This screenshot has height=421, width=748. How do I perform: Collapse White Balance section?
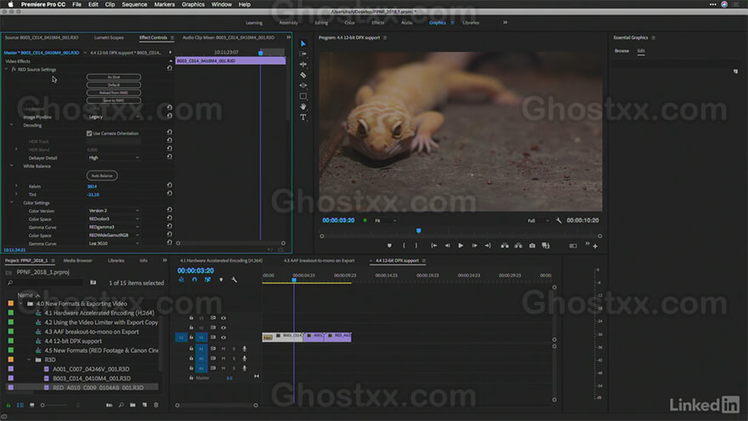point(11,166)
